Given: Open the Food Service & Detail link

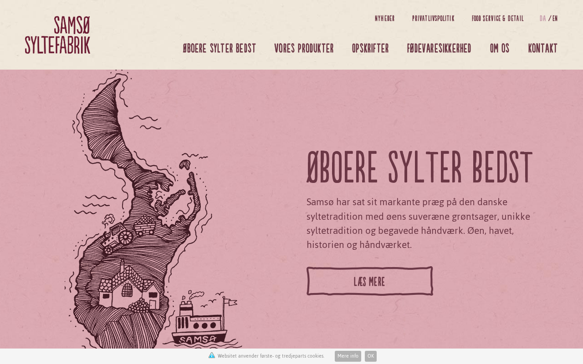Looking at the screenshot, I should [x=498, y=19].
